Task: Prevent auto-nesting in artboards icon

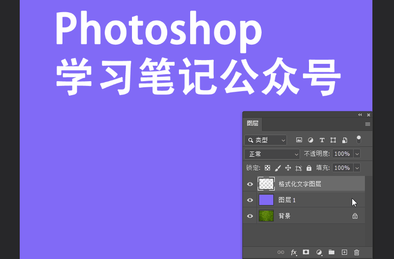Action: point(299,168)
